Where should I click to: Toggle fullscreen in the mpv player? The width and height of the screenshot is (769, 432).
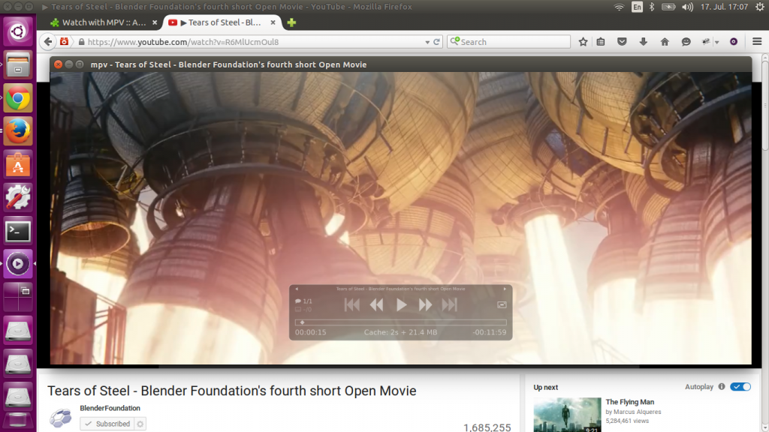pos(501,304)
